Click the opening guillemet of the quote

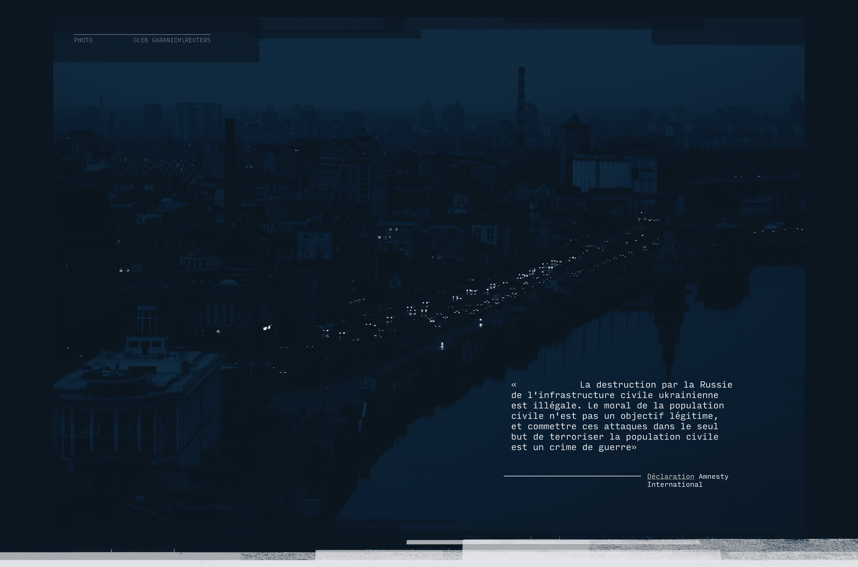pos(514,385)
